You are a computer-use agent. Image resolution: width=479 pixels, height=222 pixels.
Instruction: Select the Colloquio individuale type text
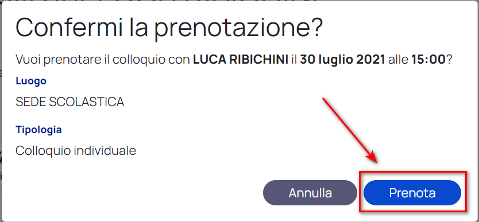pos(76,151)
